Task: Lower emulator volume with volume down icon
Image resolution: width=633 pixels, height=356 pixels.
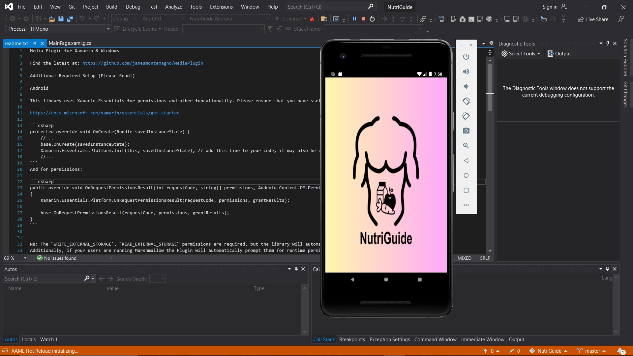Action: (466, 86)
